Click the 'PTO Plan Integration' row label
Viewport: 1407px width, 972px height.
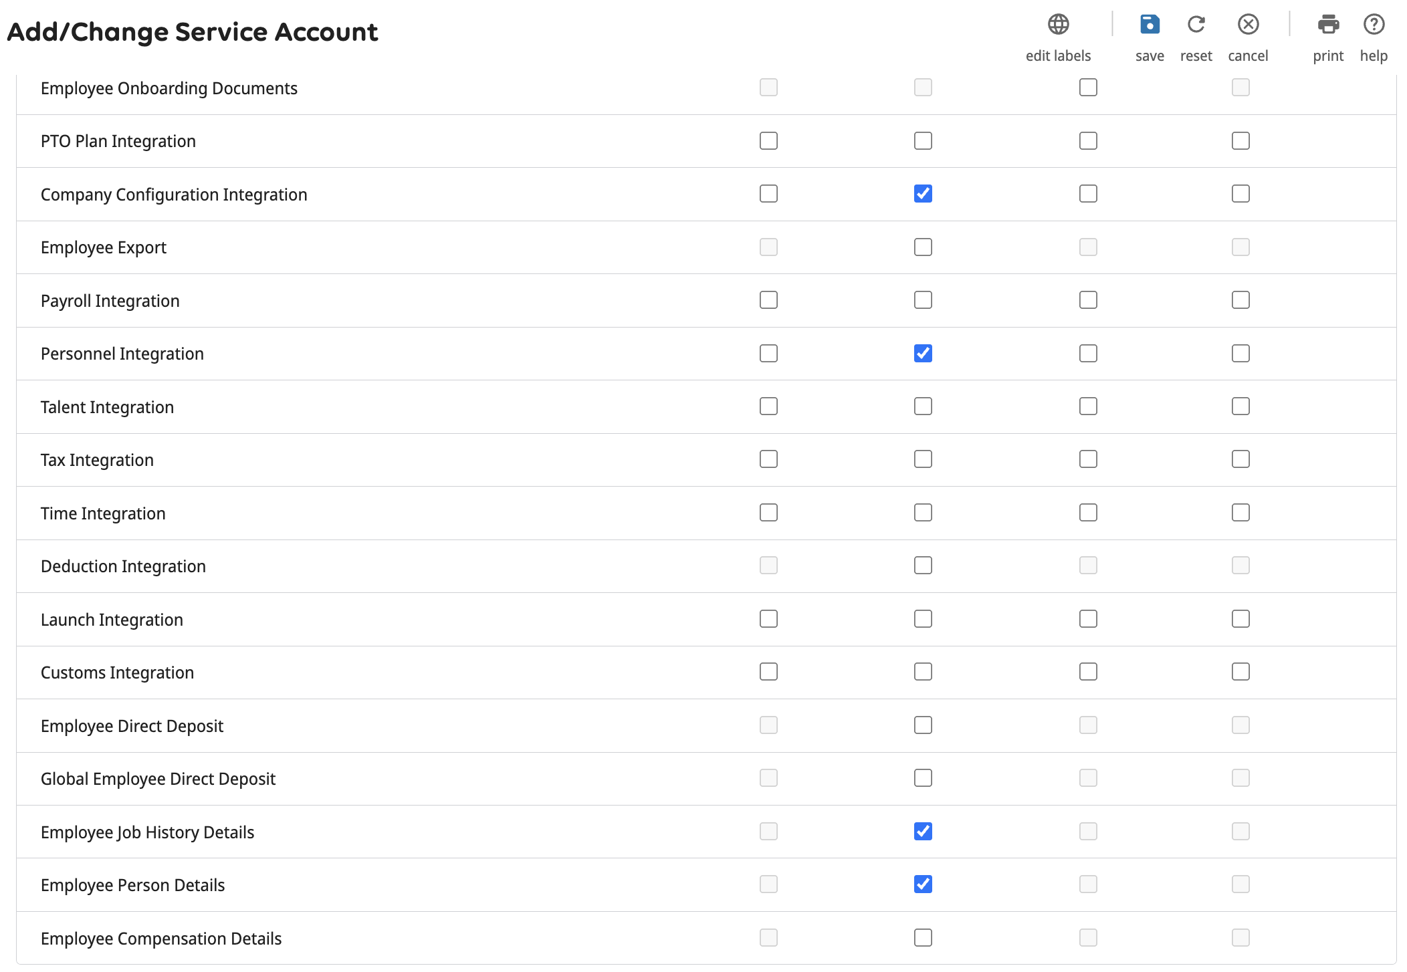118,141
